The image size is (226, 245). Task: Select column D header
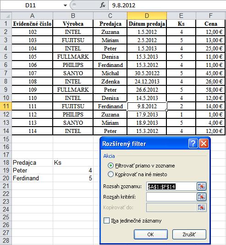click(x=147, y=16)
